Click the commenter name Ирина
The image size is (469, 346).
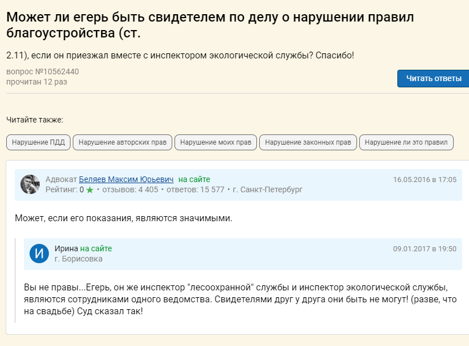[66, 248]
